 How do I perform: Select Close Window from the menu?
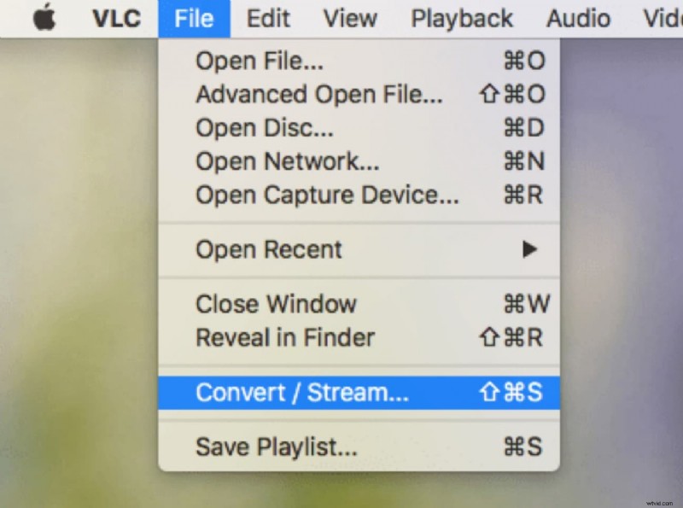coord(275,304)
